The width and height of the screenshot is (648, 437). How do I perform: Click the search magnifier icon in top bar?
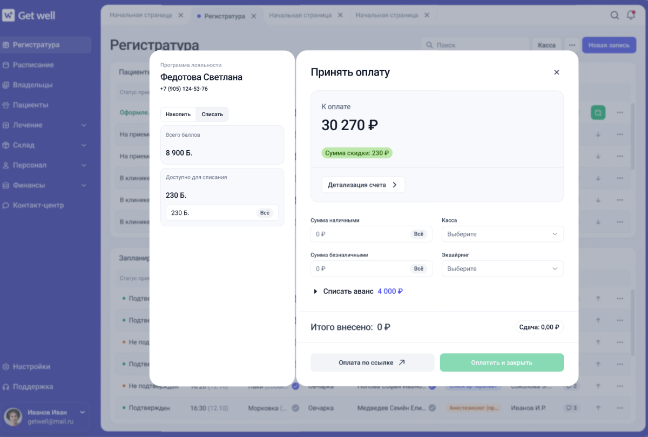click(615, 15)
